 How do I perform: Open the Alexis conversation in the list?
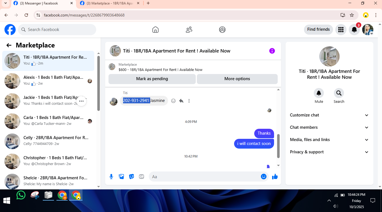pyautogui.click(x=48, y=81)
